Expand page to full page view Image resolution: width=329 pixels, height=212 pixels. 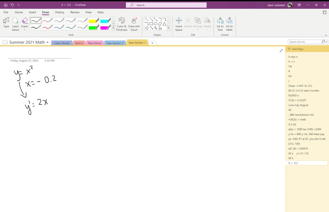[x=281, y=50]
